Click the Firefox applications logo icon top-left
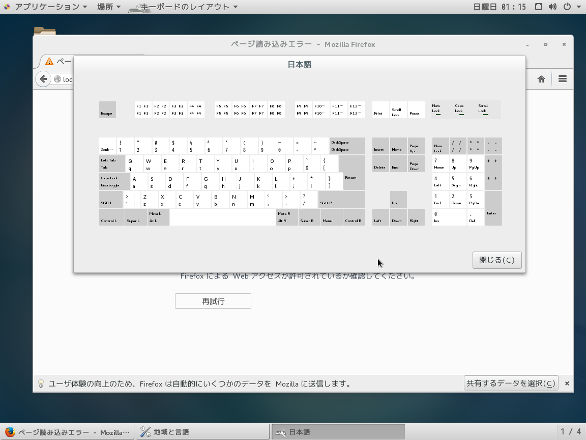This screenshot has width=586, height=440. 7,7
